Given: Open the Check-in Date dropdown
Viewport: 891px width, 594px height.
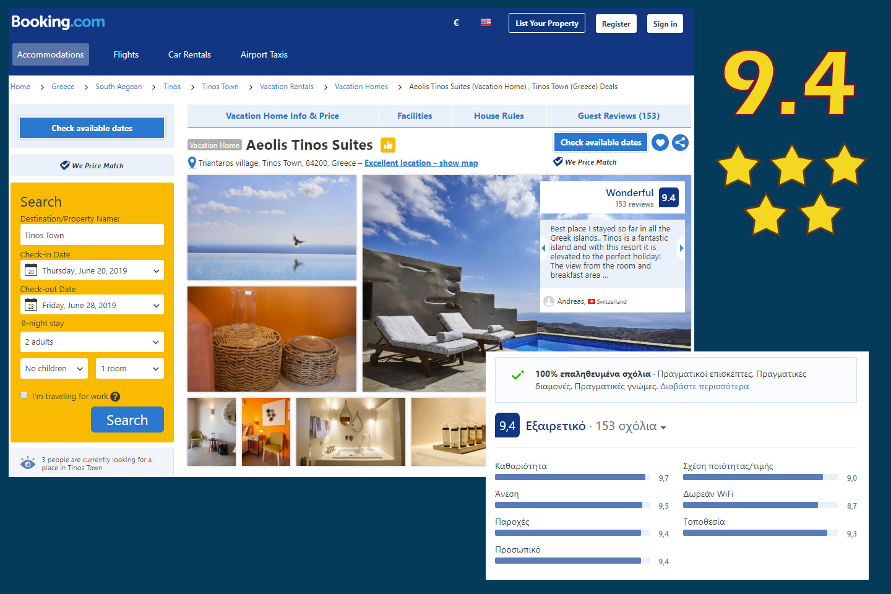Looking at the screenshot, I should click(92, 270).
